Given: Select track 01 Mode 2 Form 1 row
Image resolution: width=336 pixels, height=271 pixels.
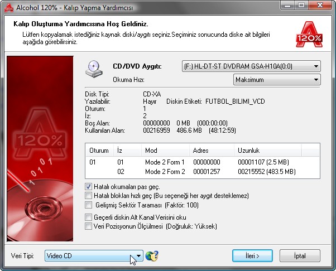Looking at the screenshot, I should (x=202, y=162).
